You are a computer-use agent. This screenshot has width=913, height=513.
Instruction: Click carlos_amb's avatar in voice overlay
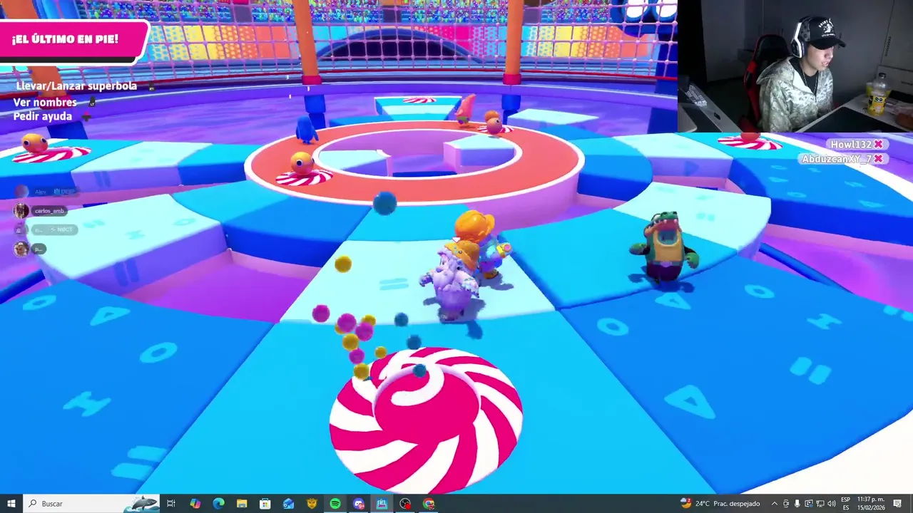point(21,211)
